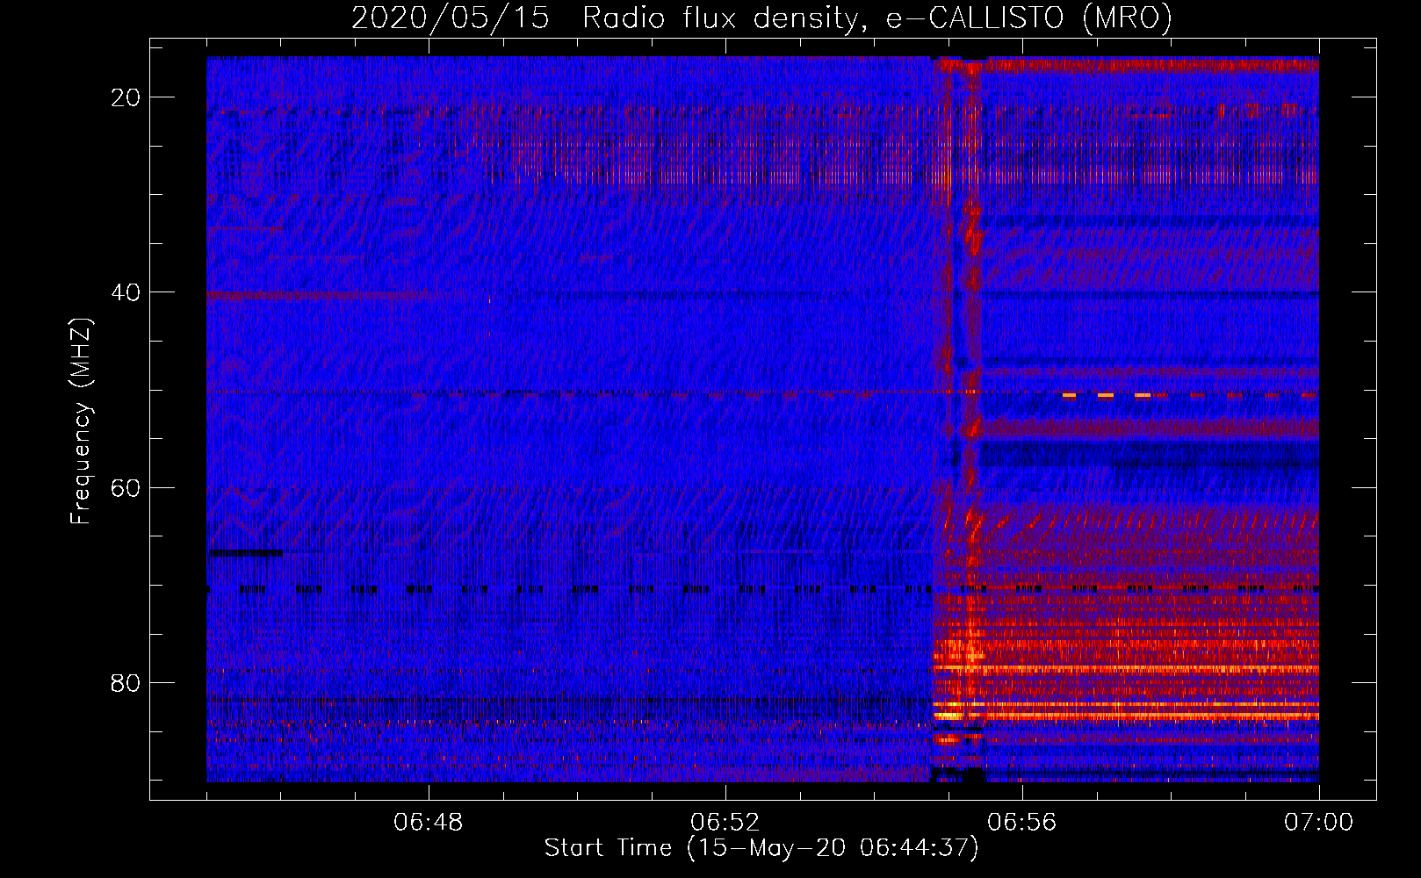
Task: Click the "Start Time (15-May-20 06:44:37)" axis label
Action: pos(761,848)
